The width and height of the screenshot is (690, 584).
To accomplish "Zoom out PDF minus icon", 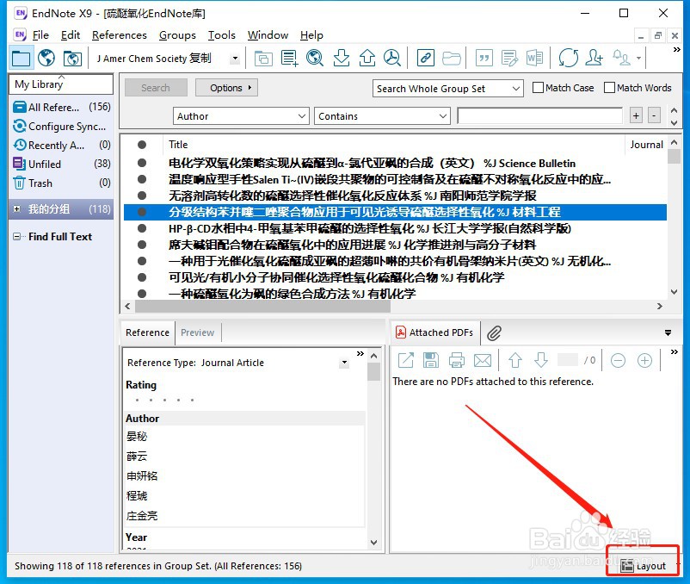I will (619, 361).
